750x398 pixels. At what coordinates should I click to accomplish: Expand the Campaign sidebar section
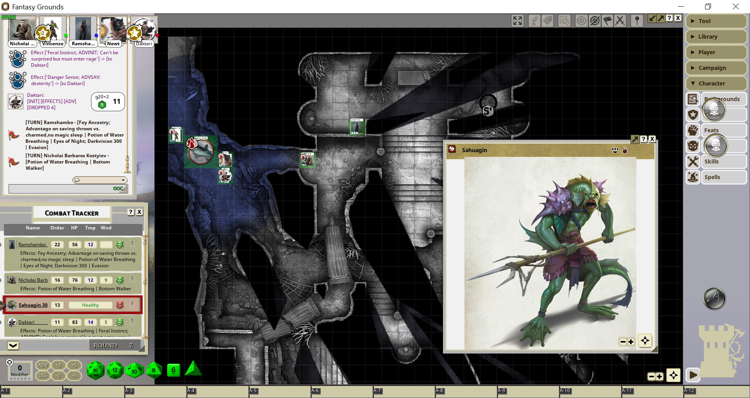(716, 68)
